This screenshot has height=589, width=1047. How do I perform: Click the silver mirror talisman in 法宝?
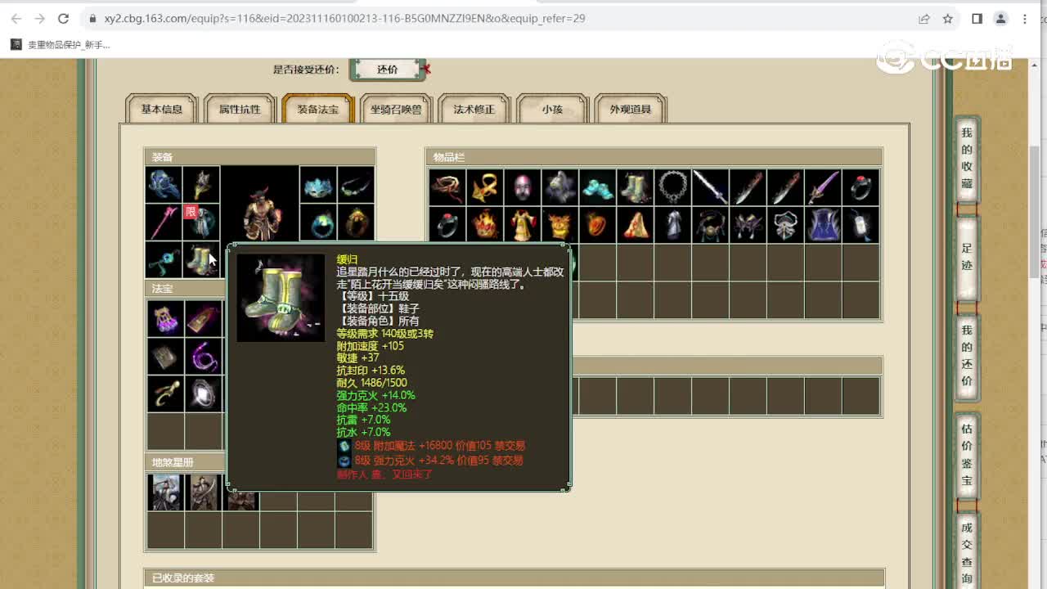(x=203, y=393)
